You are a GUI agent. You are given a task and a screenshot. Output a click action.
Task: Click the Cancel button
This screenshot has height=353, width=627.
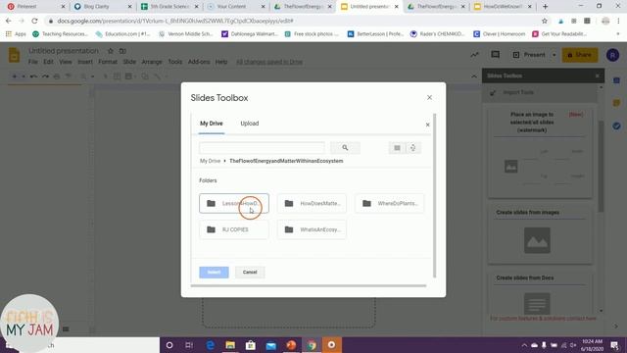click(x=250, y=273)
